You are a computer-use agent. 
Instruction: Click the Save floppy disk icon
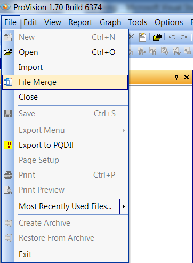pyautogui.click(x=8, y=114)
